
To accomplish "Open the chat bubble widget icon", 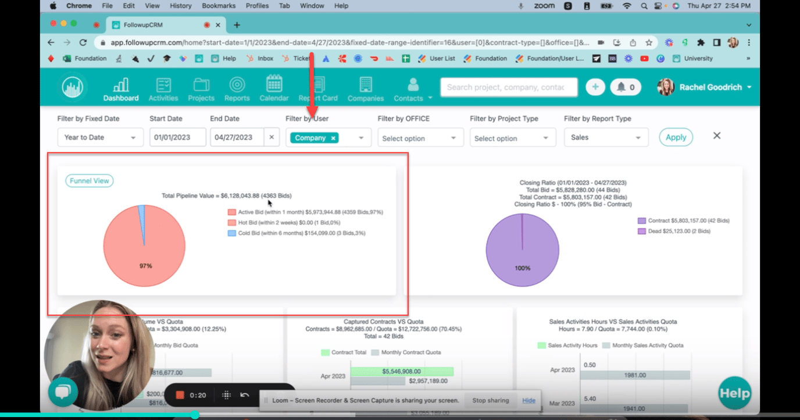I will click(x=62, y=393).
